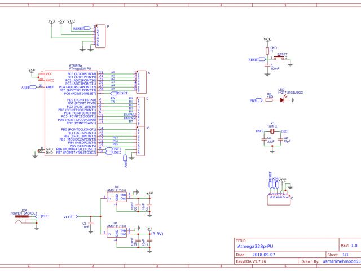361x271 pixels.
Task: Click the AREF net port
Action: pyautogui.click(x=26, y=88)
